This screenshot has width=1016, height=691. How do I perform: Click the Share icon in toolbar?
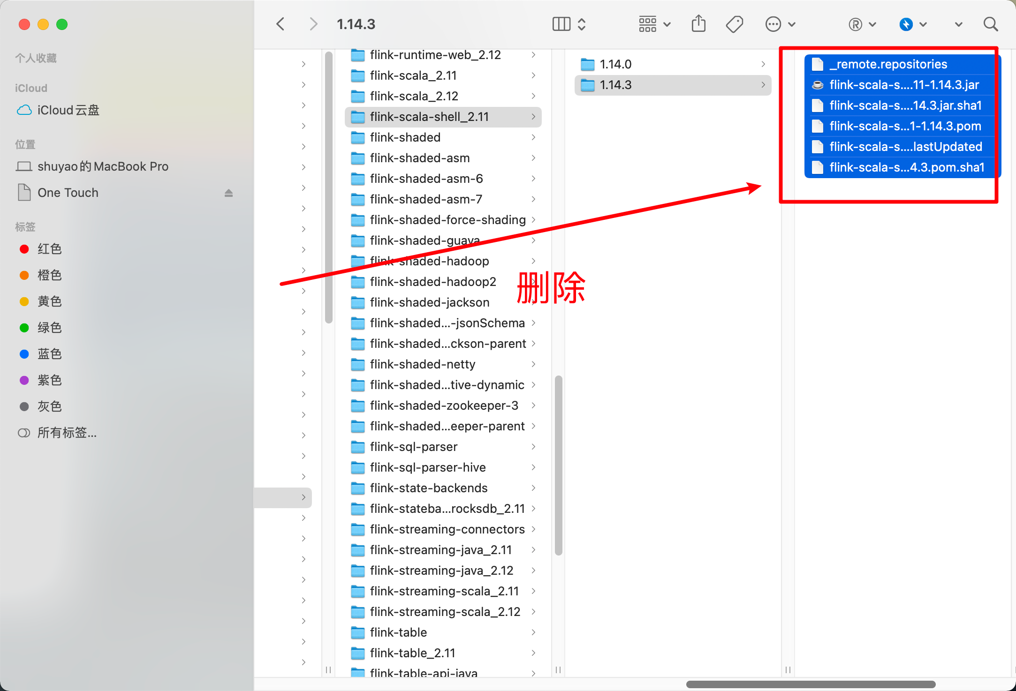tap(698, 23)
